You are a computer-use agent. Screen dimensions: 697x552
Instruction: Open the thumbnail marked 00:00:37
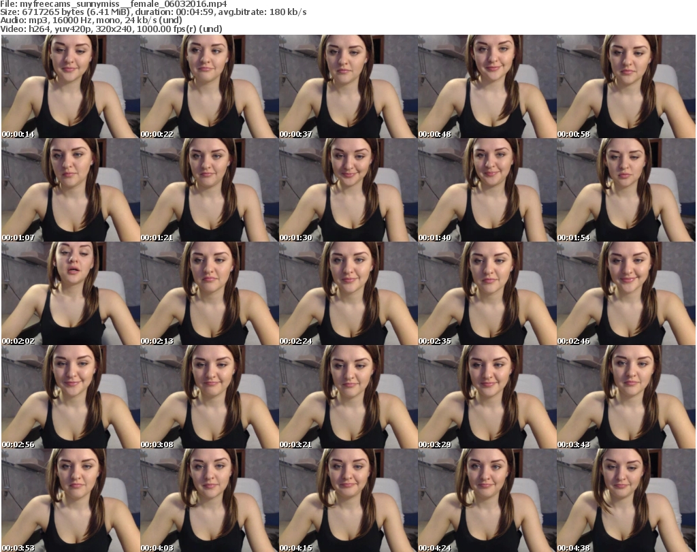point(348,86)
